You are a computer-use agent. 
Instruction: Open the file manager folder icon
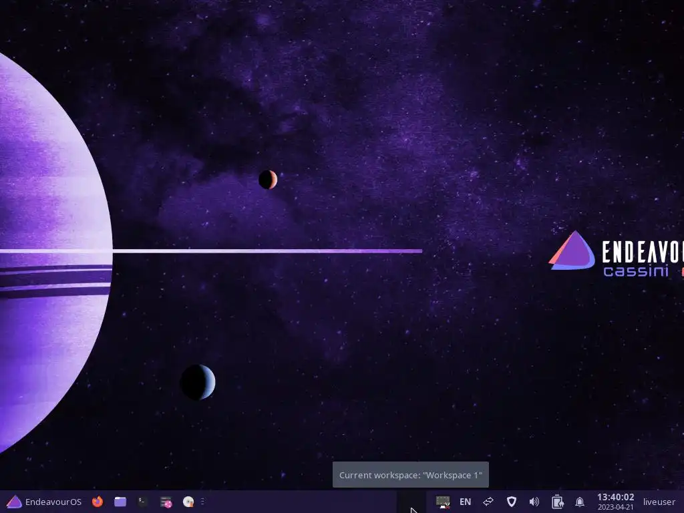point(120,502)
